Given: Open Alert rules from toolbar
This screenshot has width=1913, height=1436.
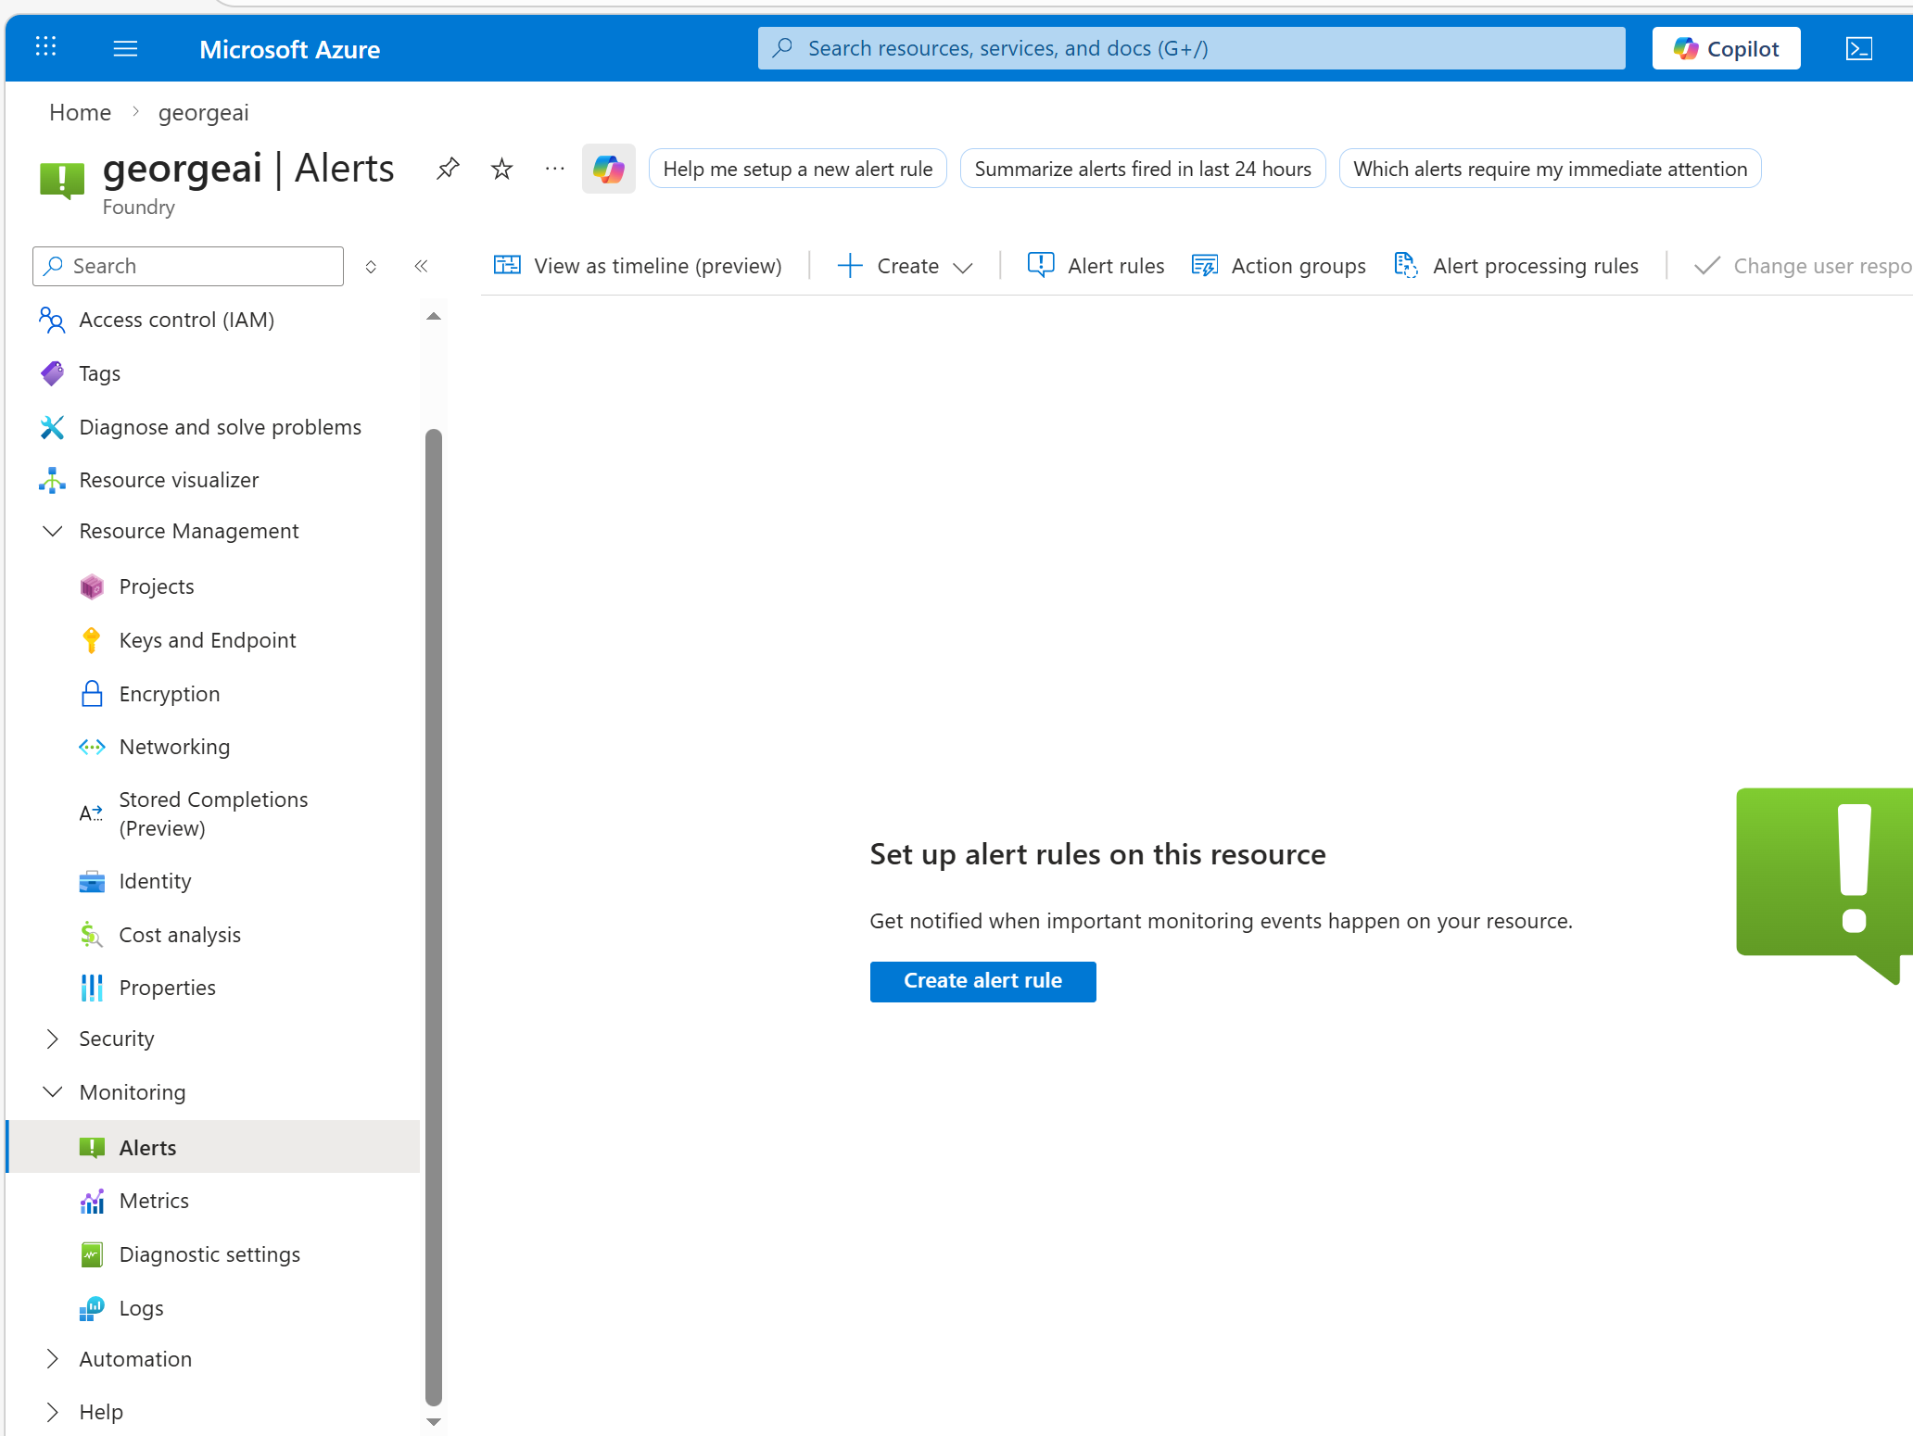Looking at the screenshot, I should click(x=1096, y=266).
